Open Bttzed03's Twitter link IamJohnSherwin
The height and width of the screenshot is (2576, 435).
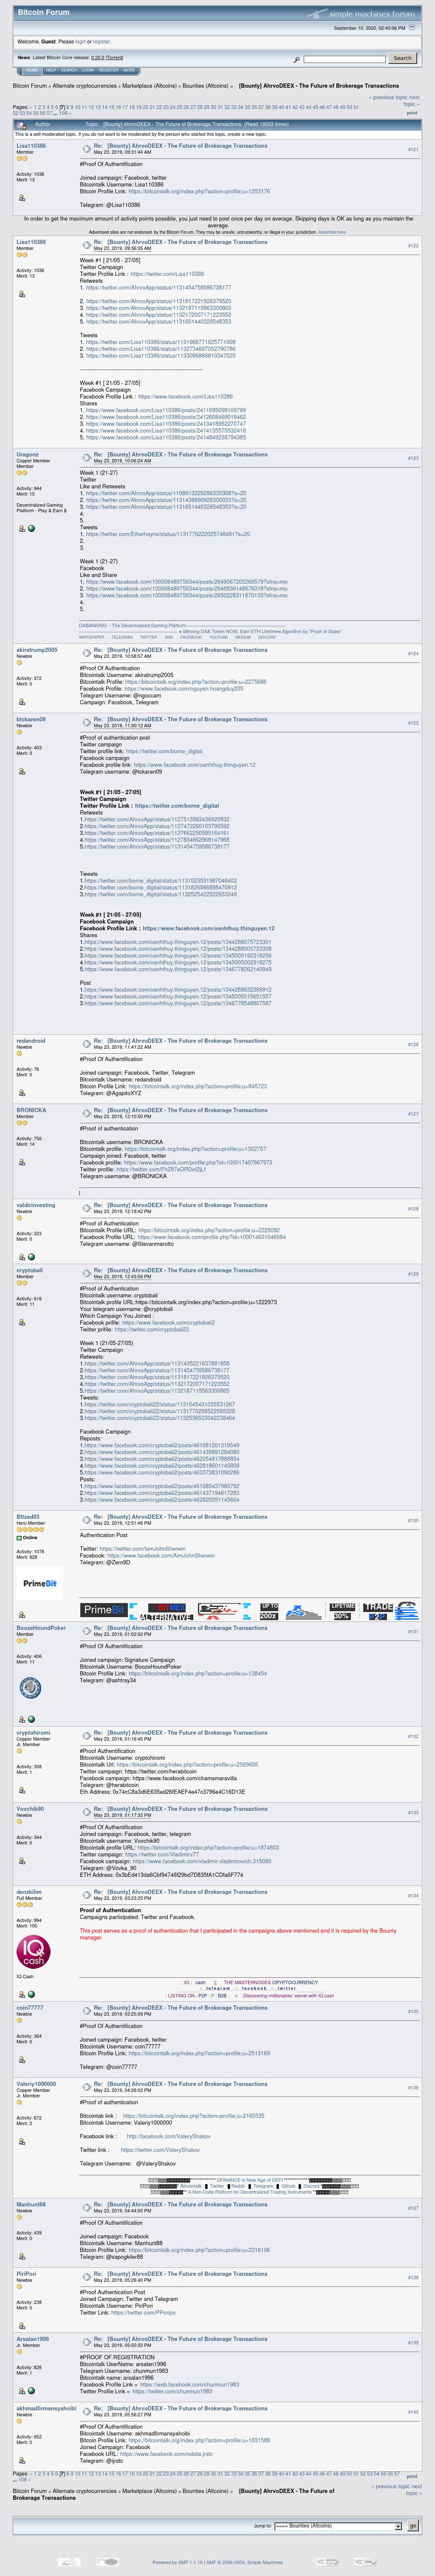[x=143, y=1548]
